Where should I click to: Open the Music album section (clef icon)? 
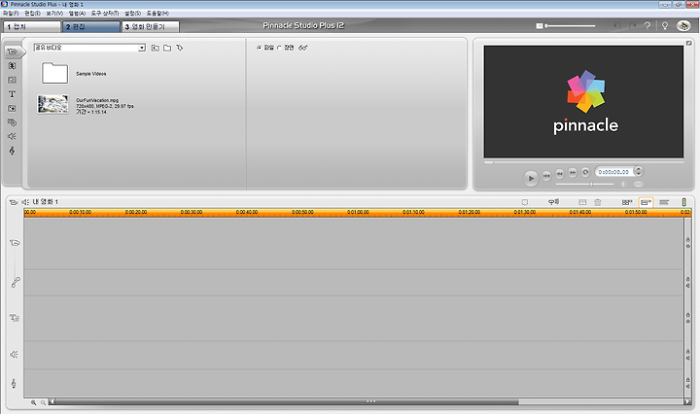click(x=12, y=151)
